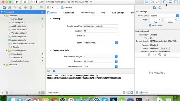Viewport: 180px width, 101px height.
Task: Adjust the Indent width stepper
Action: (x=178, y=20)
